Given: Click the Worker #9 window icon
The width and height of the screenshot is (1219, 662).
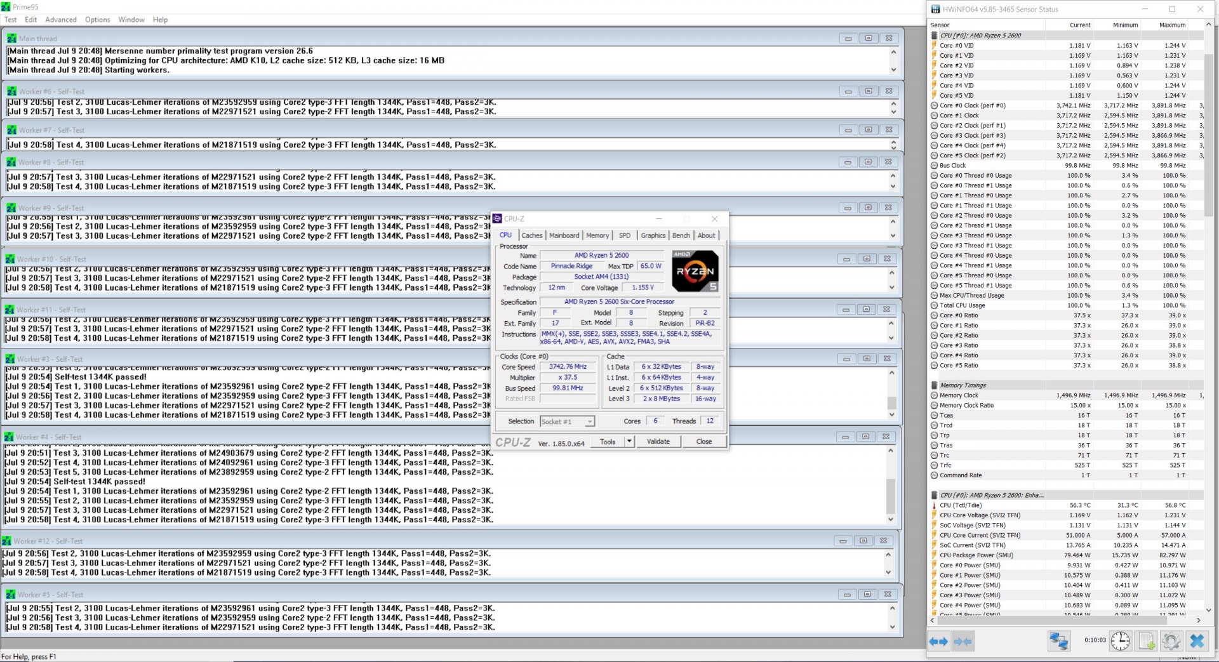Looking at the screenshot, I should click(11, 208).
